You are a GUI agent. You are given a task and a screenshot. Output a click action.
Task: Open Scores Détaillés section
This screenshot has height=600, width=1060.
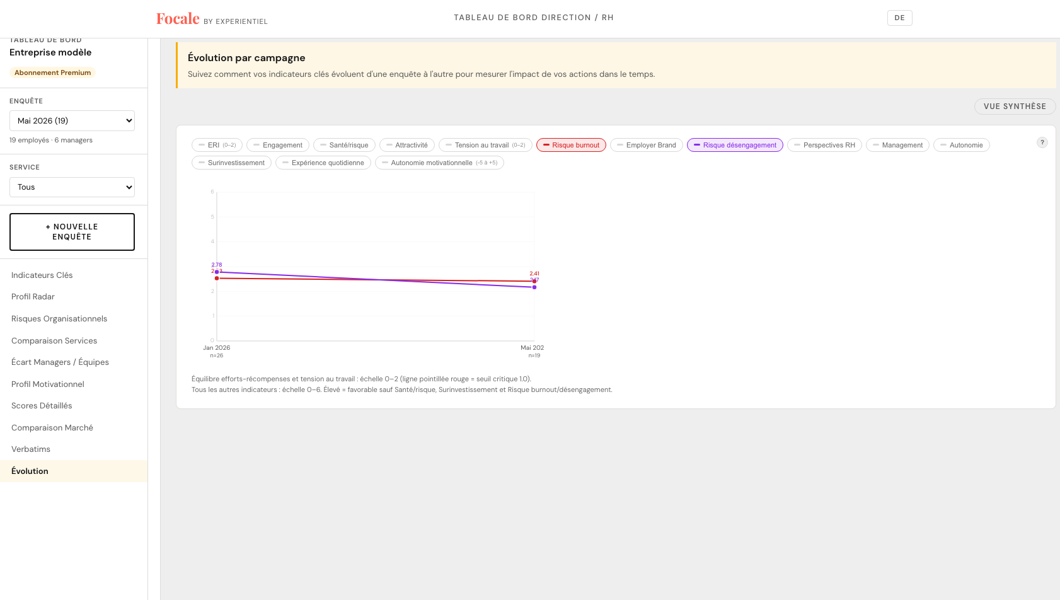[x=74, y=406]
